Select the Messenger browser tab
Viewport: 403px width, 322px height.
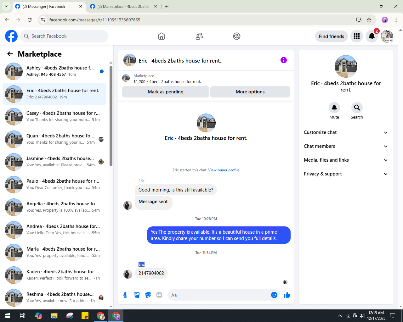tap(48, 6)
